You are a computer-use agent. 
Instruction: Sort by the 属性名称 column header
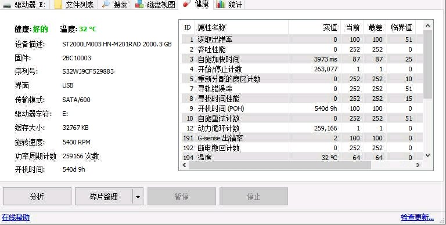[x=241, y=27]
